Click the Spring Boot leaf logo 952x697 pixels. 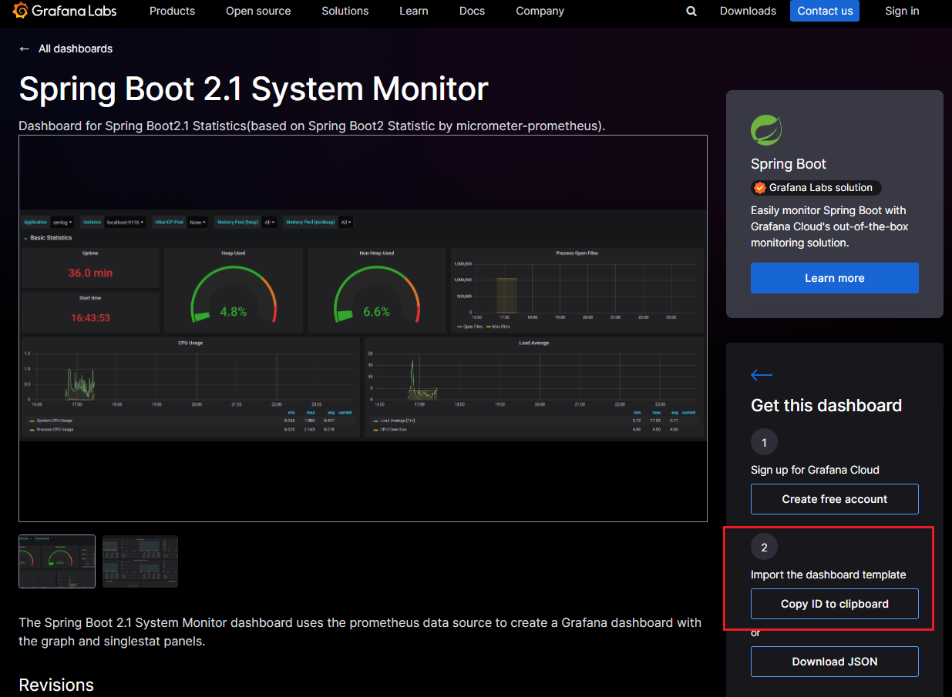(x=766, y=130)
